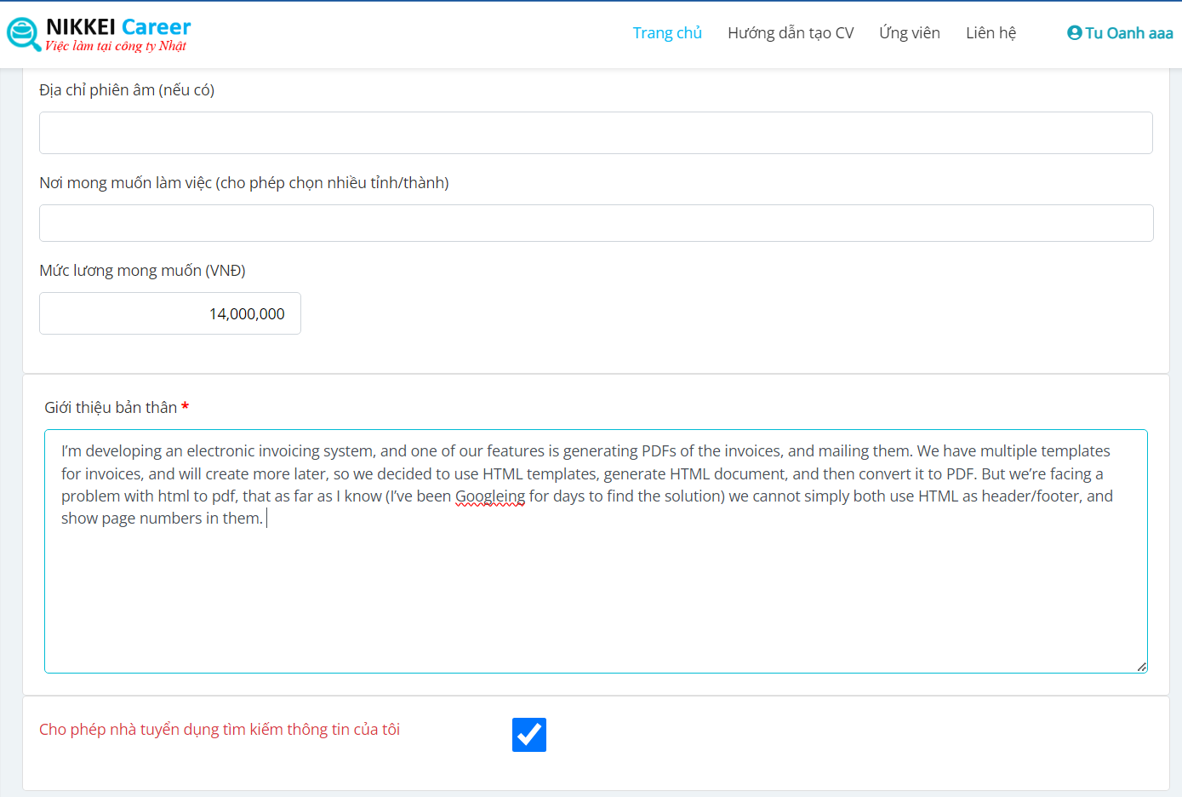The width and height of the screenshot is (1182, 797).
Task: Click 'Cho phép nhà tuyển dụng tìm kiếm' label
Action: [x=220, y=730]
